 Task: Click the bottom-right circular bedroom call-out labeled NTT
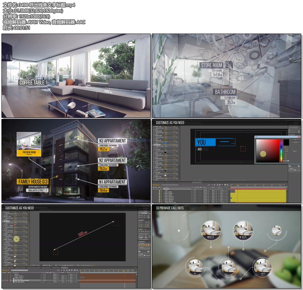[x=262, y=268]
